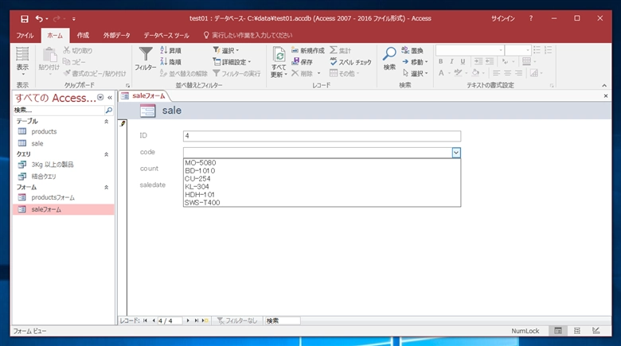This screenshot has height=346, width=621.
Task: Open font name dropdown in ribbon
Action: [x=501, y=50]
